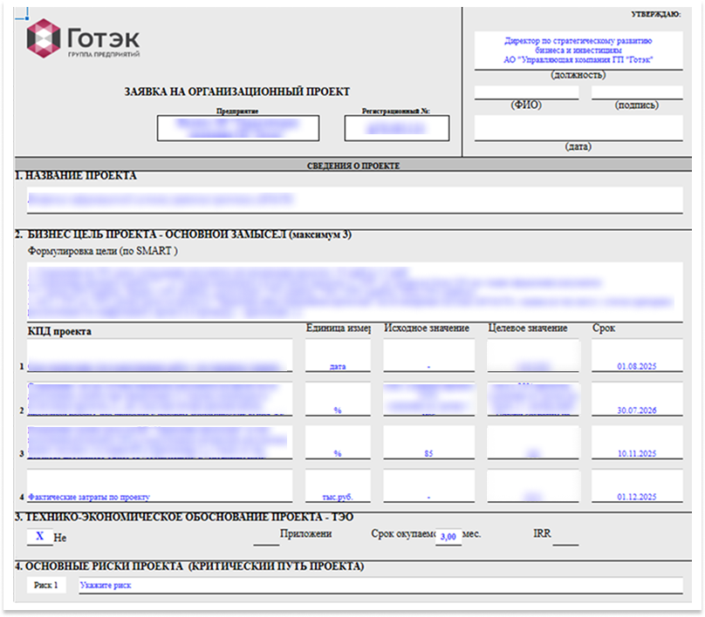Select the IRR value field
The height and width of the screenshot is (617, 705).
tap(565, 537)
